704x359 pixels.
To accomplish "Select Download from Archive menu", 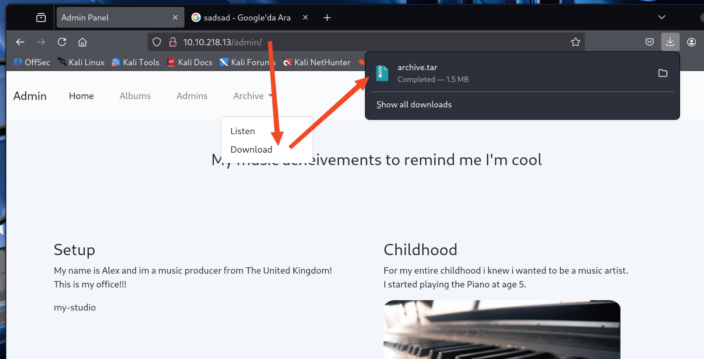I will (251, 150).
